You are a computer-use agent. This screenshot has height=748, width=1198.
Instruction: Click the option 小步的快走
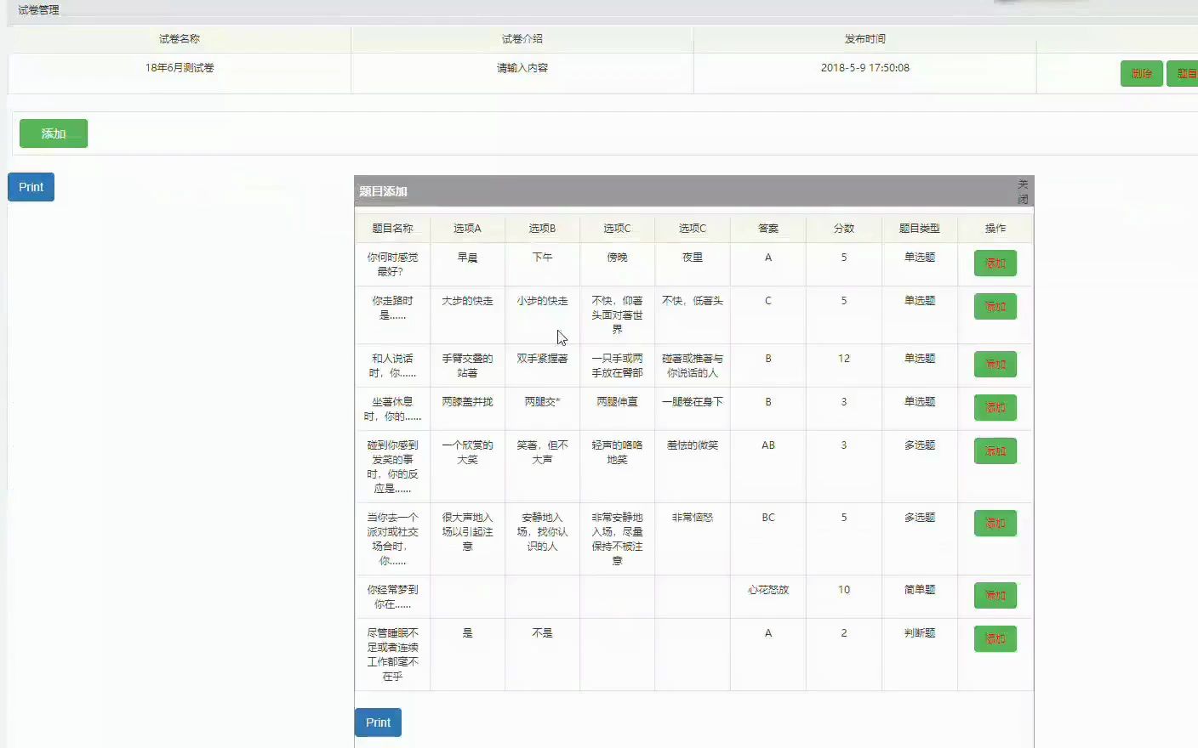[x=542, y=301]
